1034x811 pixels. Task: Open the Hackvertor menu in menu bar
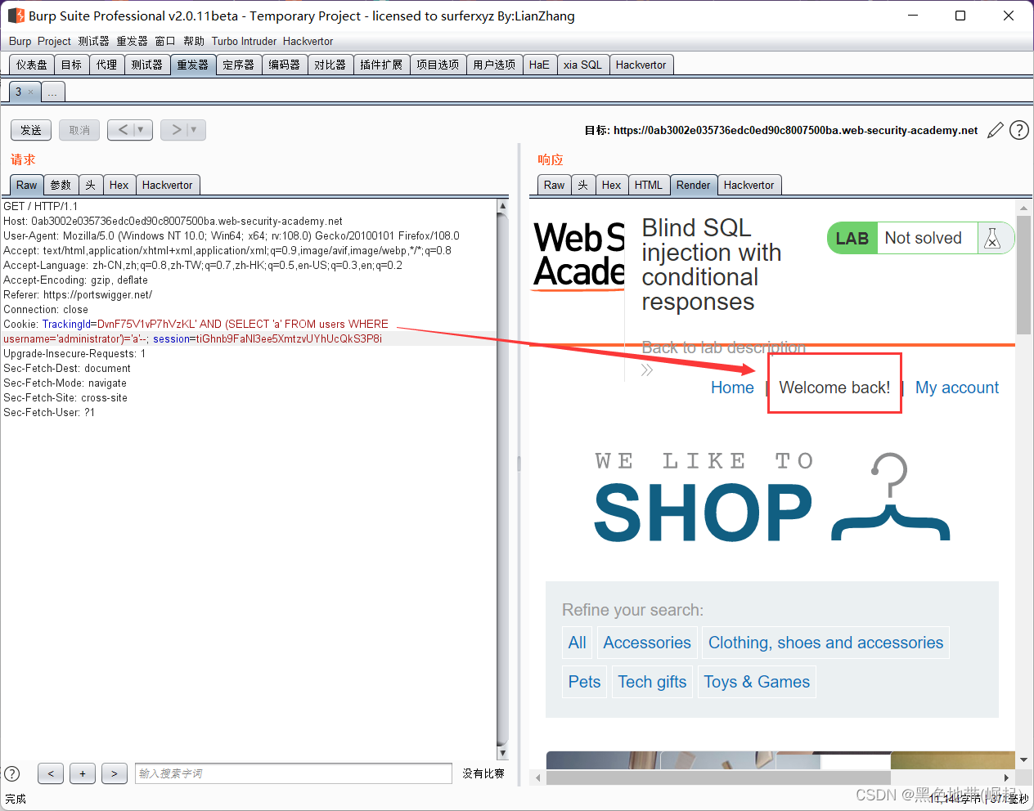pos(308,41)
